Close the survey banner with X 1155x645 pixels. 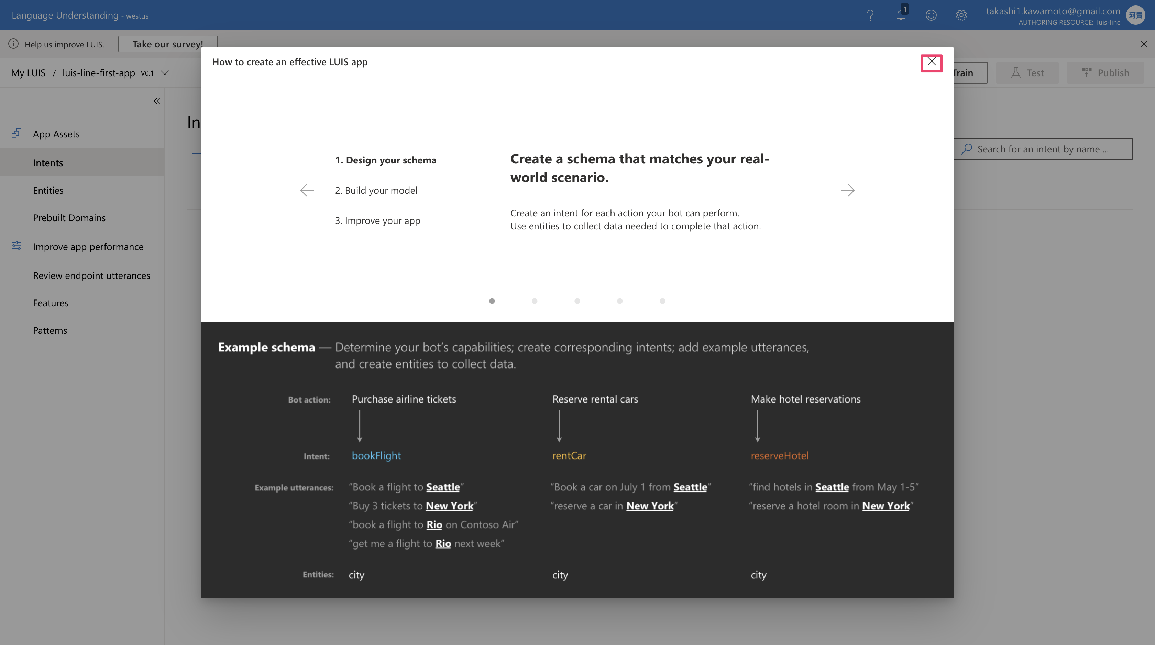tap(1144, 44)
